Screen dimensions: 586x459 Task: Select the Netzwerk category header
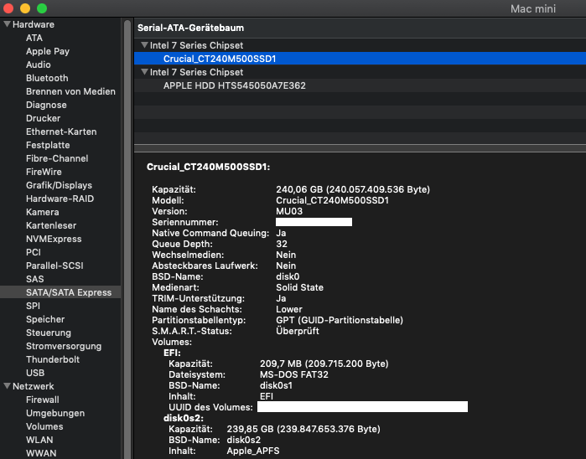tap(34, 386)
